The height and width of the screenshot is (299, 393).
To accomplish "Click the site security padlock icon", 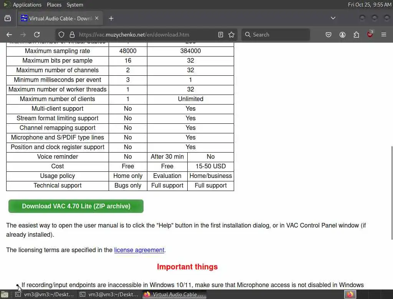I will coord(72,35).
